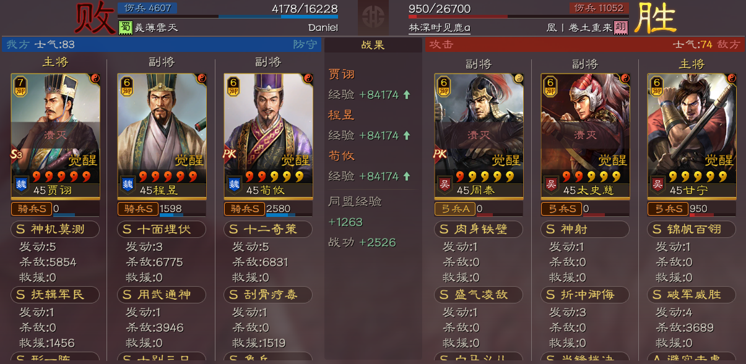This screenshot has width=746, height=364.
Task: Click the green 蜀 faction badge
Action: point(125,27)
